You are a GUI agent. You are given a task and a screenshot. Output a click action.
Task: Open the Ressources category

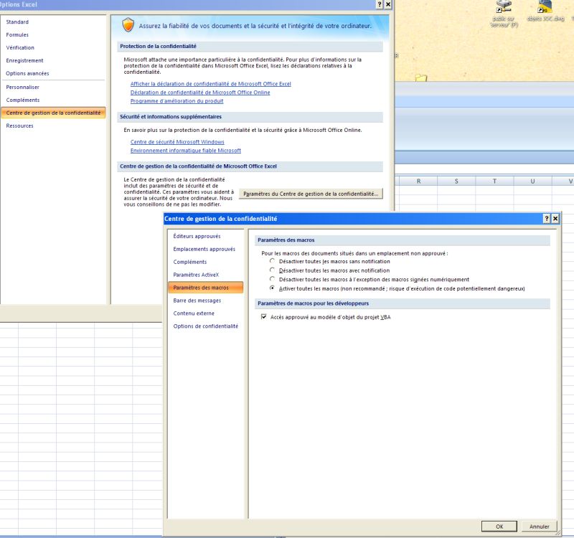53,126
